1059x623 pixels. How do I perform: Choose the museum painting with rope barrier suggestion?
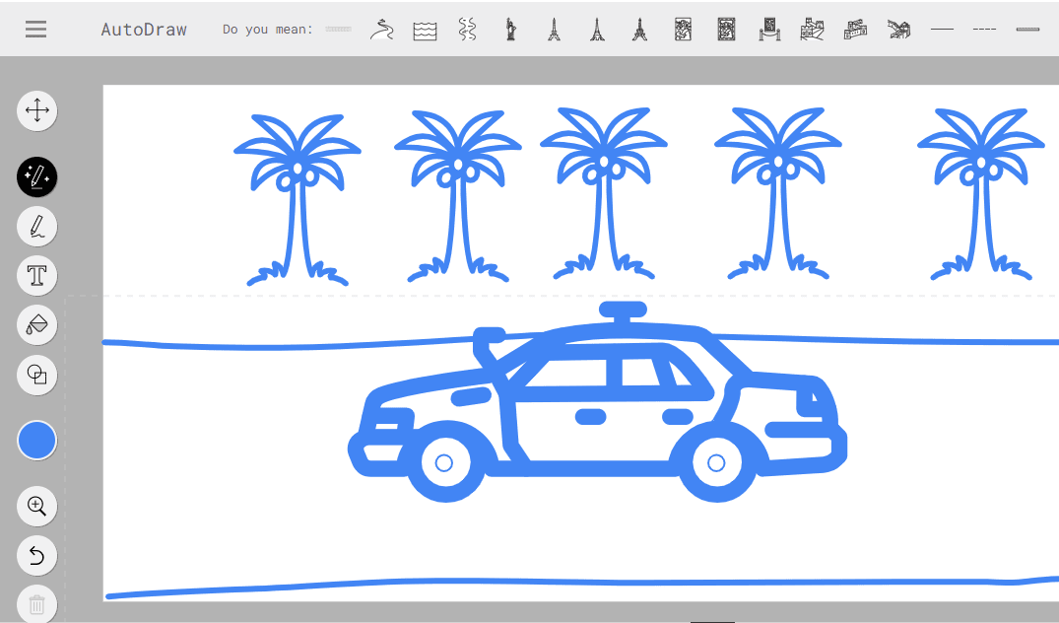click(769, 30)
